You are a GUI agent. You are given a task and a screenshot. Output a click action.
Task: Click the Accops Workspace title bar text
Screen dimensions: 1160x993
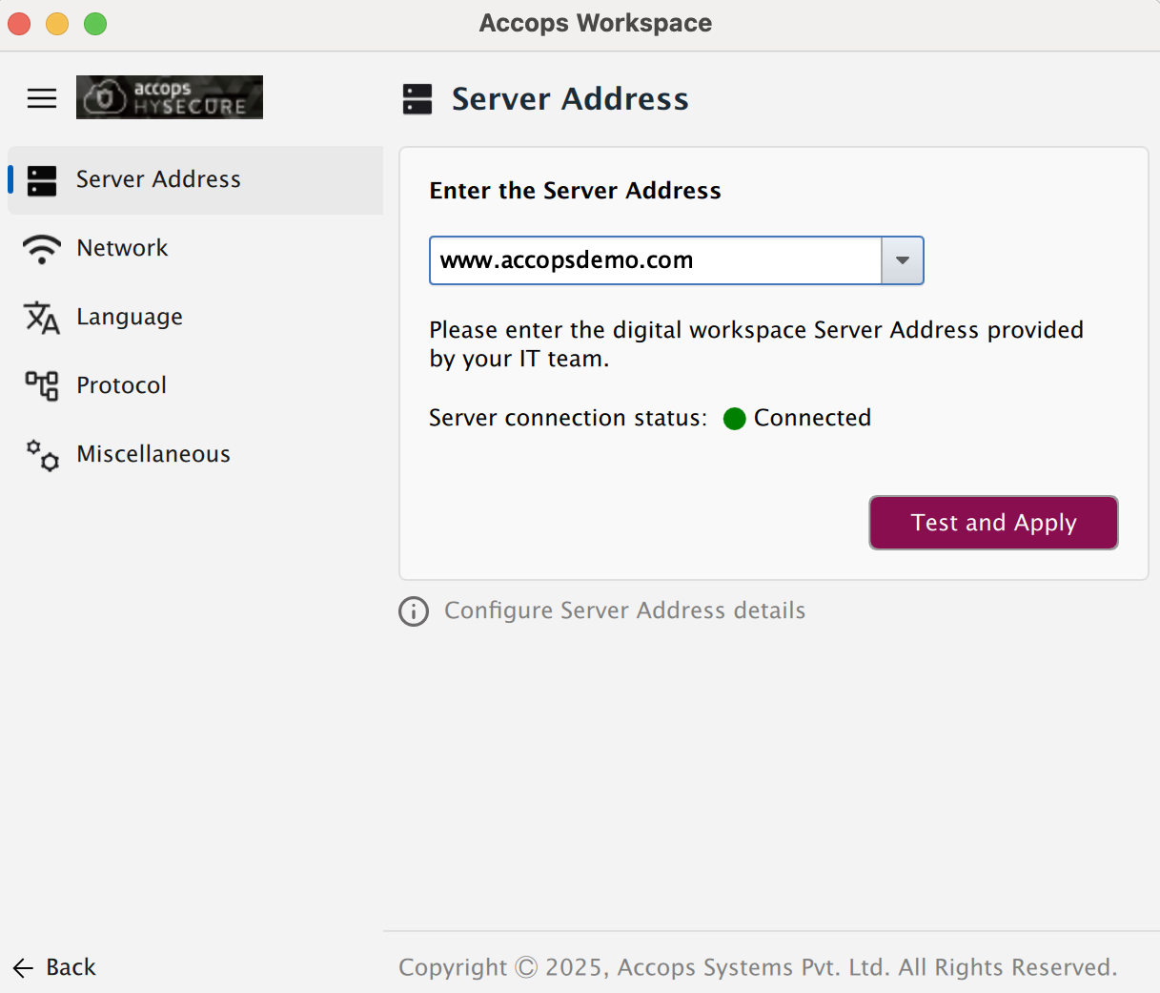(595, 23)
